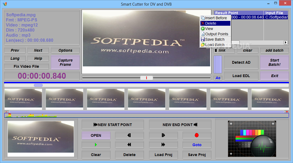The width and height of the screenshot is (293, 163).
Task: Click the test pattern monitor image
Action: tap(252, 139)
